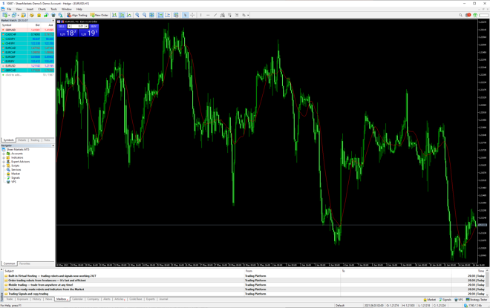The height and width of the screenshot is (308, 490).
Task: Switch to Calendar tab in Toolbox
Action: [77, 299]
